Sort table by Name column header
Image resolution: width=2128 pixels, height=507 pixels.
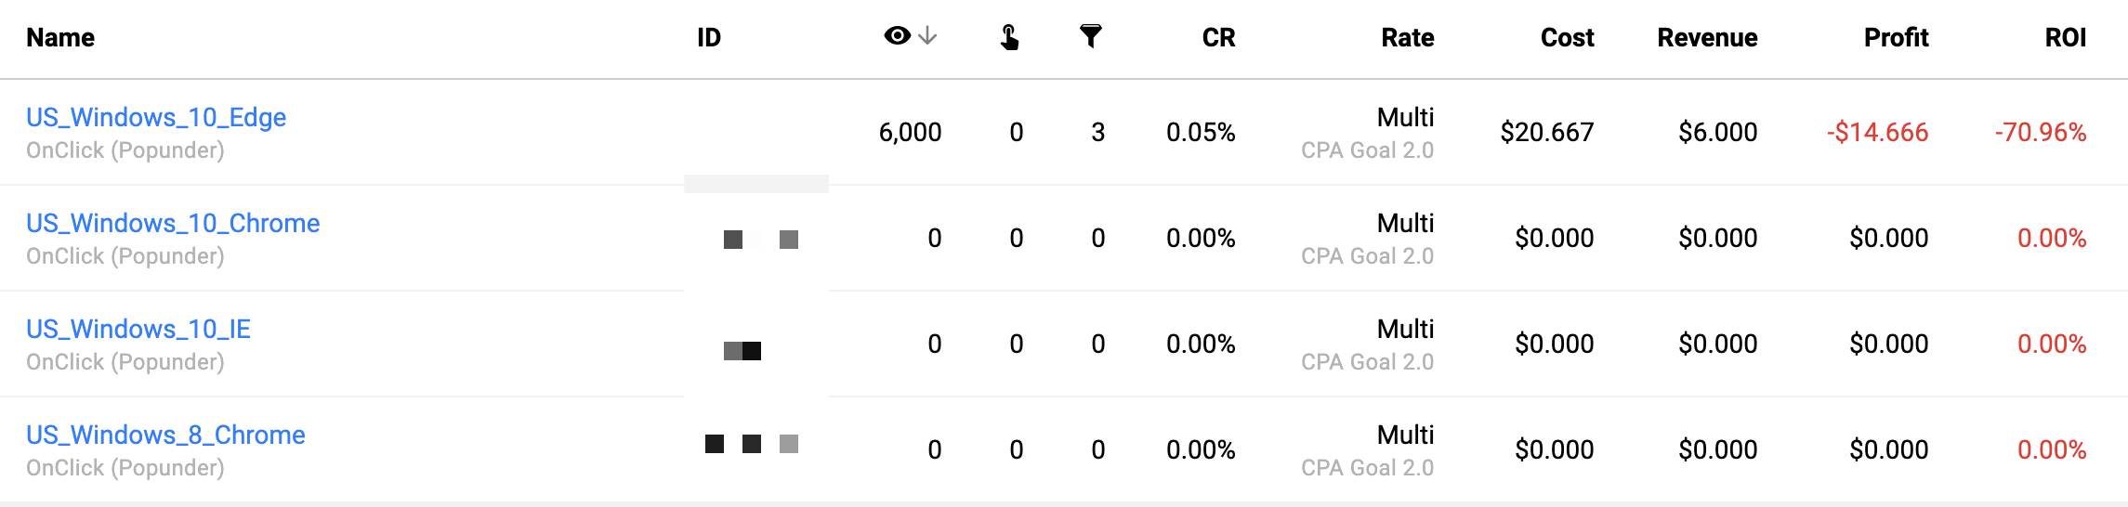point(60,37)
